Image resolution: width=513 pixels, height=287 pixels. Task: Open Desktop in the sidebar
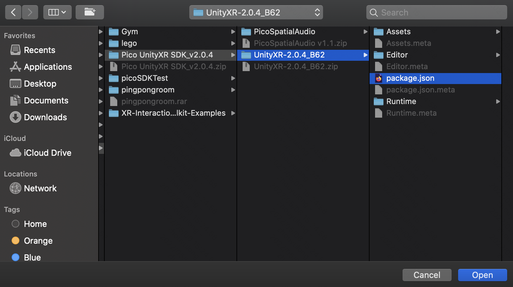tap(33, 84)
